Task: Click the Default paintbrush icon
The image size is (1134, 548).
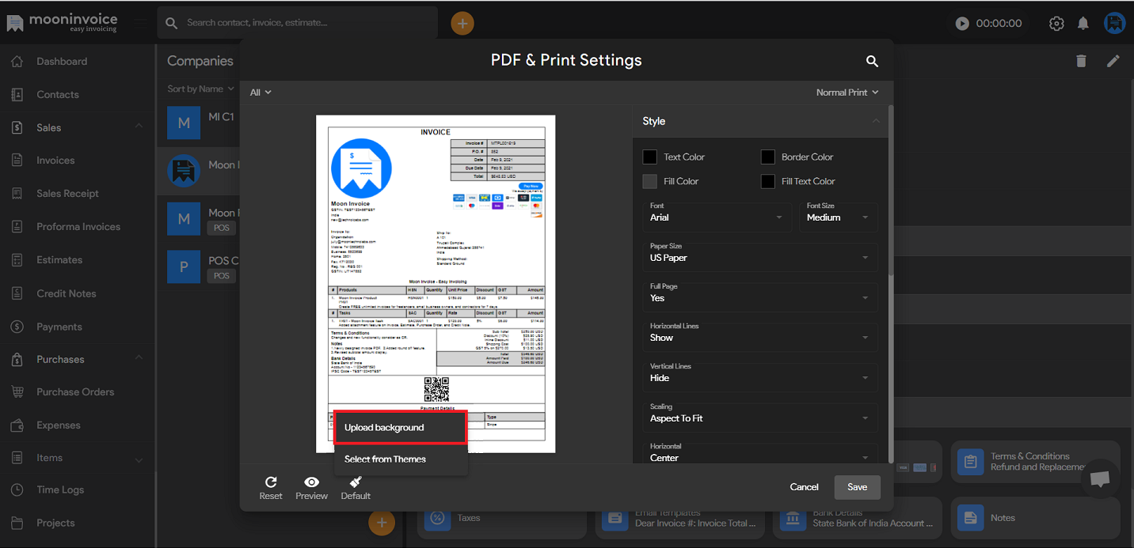Action: click(356, 482)
